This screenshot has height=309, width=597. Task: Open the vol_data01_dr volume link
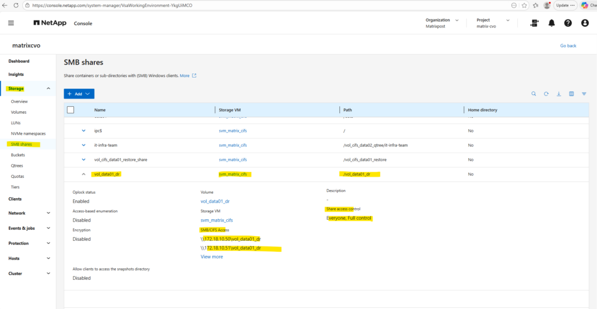coord(215,201)
